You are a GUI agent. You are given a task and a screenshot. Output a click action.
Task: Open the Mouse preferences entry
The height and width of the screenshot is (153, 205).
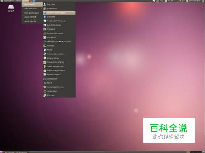point(59,50)
